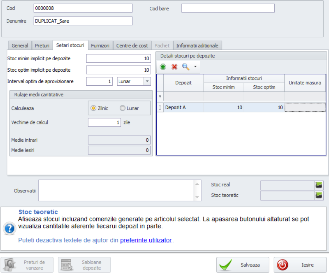Open Stoc teoretic details chart icon
Screen dimensions: 329x274
[319, 195]
